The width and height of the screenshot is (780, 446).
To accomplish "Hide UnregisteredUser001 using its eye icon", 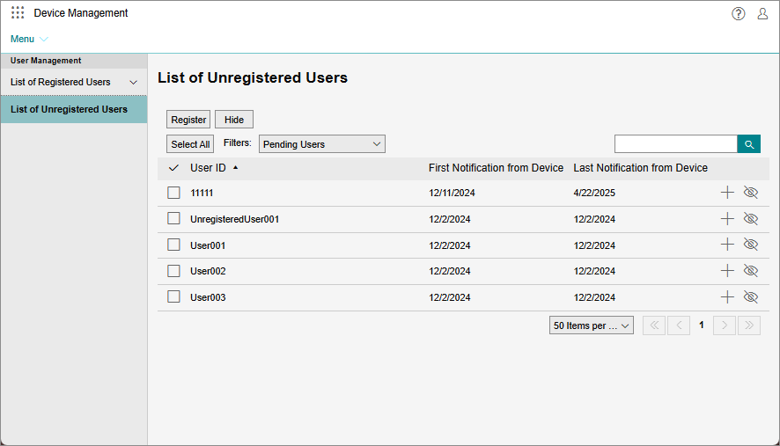I will click(x=750, y=219).
